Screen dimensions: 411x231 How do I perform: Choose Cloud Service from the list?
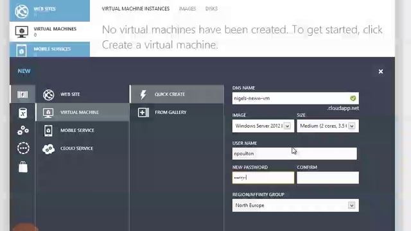tap(82, 148)
